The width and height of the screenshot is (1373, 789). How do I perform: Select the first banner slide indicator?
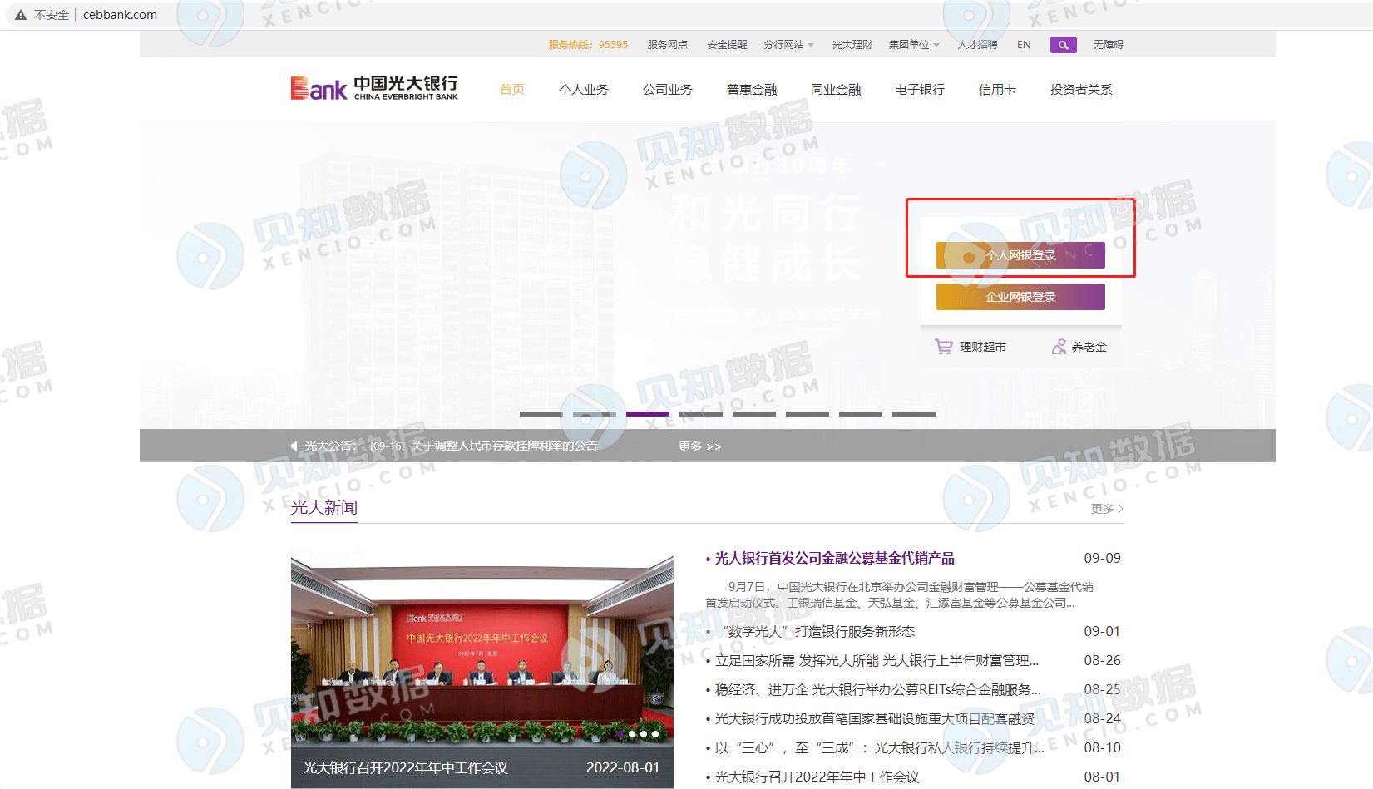click(x=541, y=413)
